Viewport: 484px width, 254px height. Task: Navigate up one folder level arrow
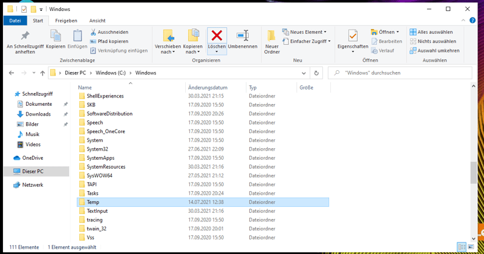(x=42, y=73)
